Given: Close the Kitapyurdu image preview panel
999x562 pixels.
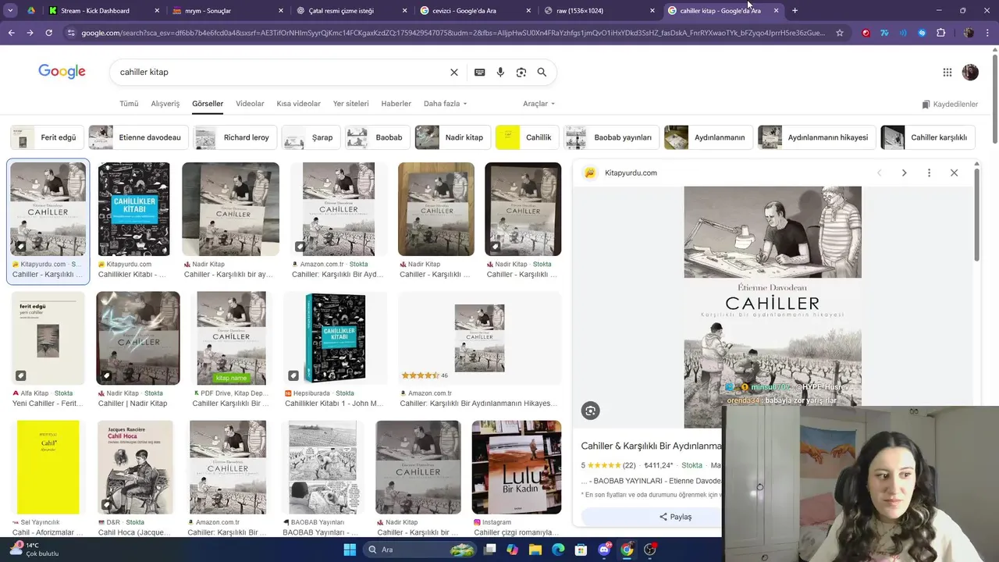Looking at the screenshot, I should (954, 173).
